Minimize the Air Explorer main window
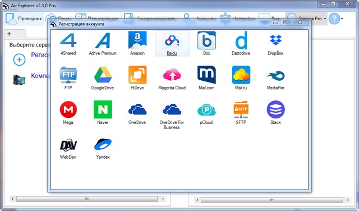 pos(323,4)
